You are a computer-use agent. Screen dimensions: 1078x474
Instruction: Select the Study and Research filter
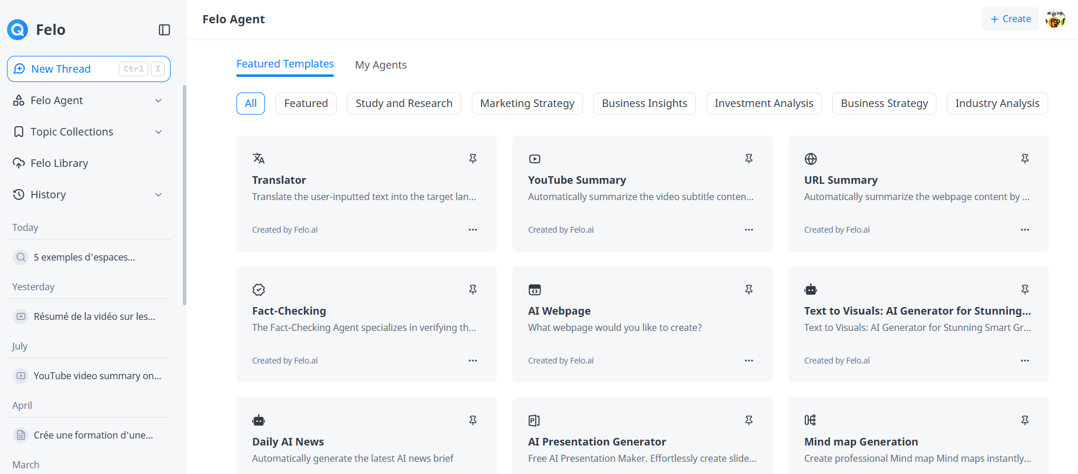tap(404, 104)
